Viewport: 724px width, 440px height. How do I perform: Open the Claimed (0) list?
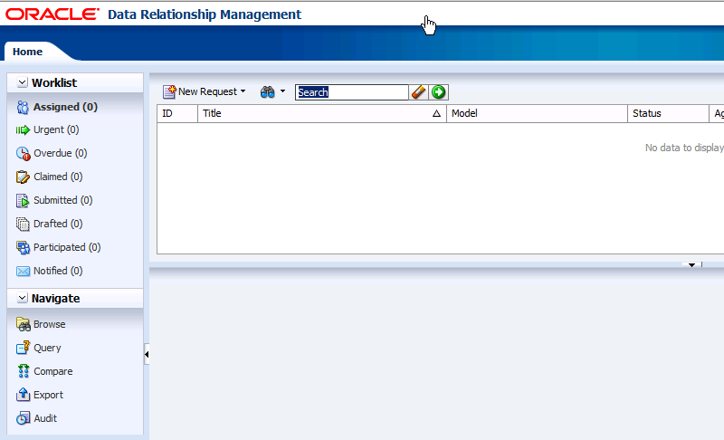58,177
